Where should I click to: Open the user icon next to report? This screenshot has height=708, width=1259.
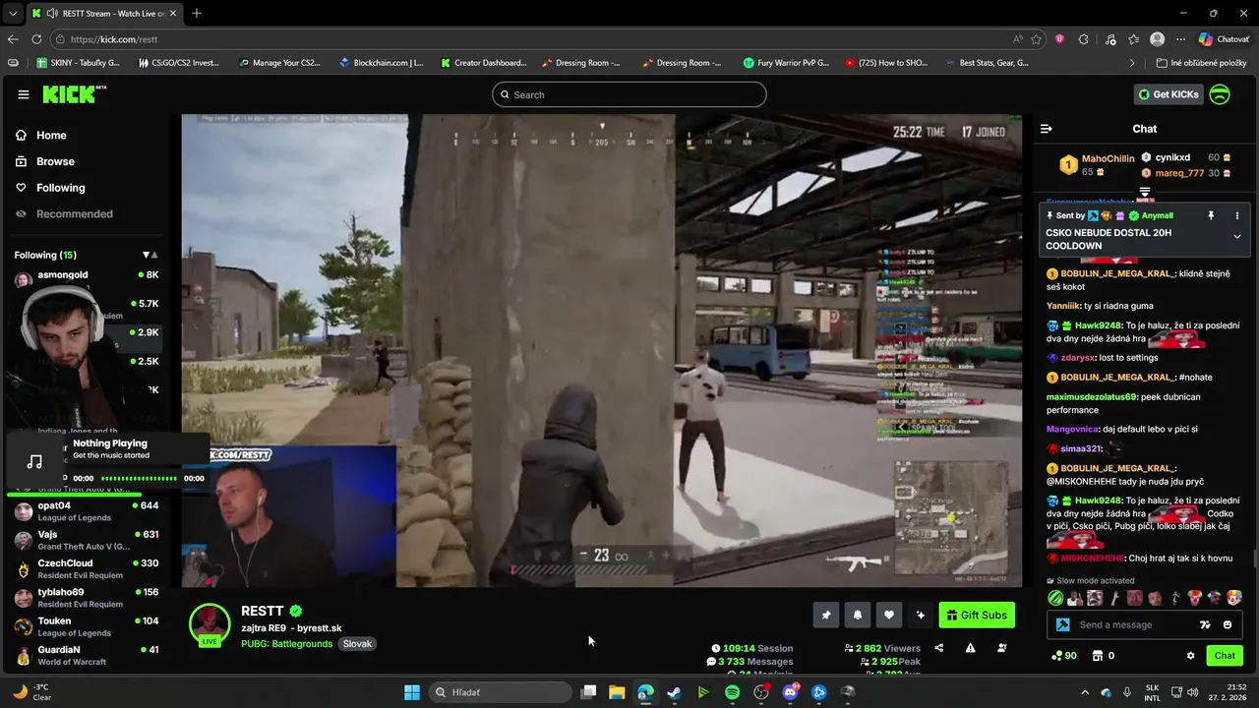(1001, 648)
